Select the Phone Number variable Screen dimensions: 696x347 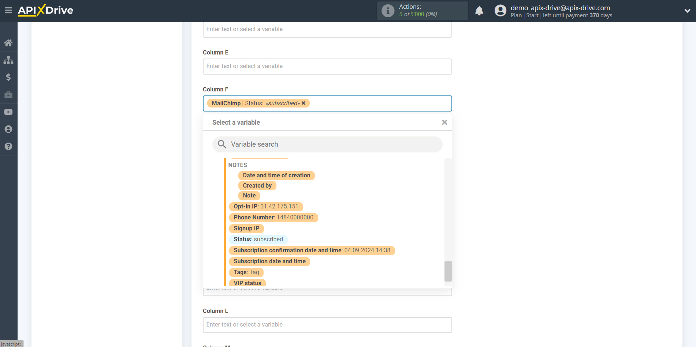coord(273,218)
